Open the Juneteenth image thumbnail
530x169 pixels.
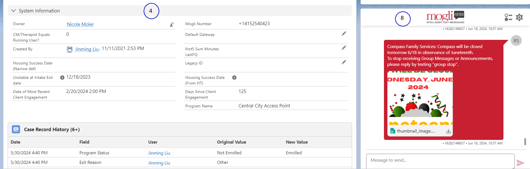419,99
